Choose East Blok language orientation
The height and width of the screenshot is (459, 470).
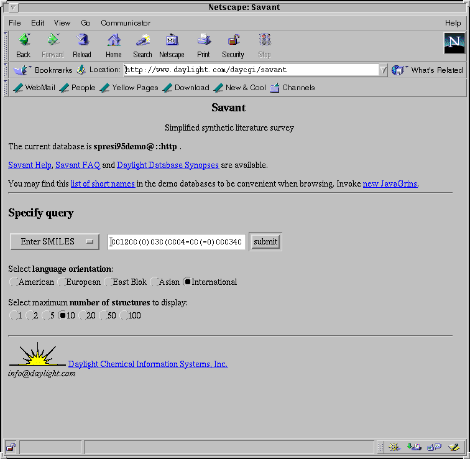click(108, 282)
